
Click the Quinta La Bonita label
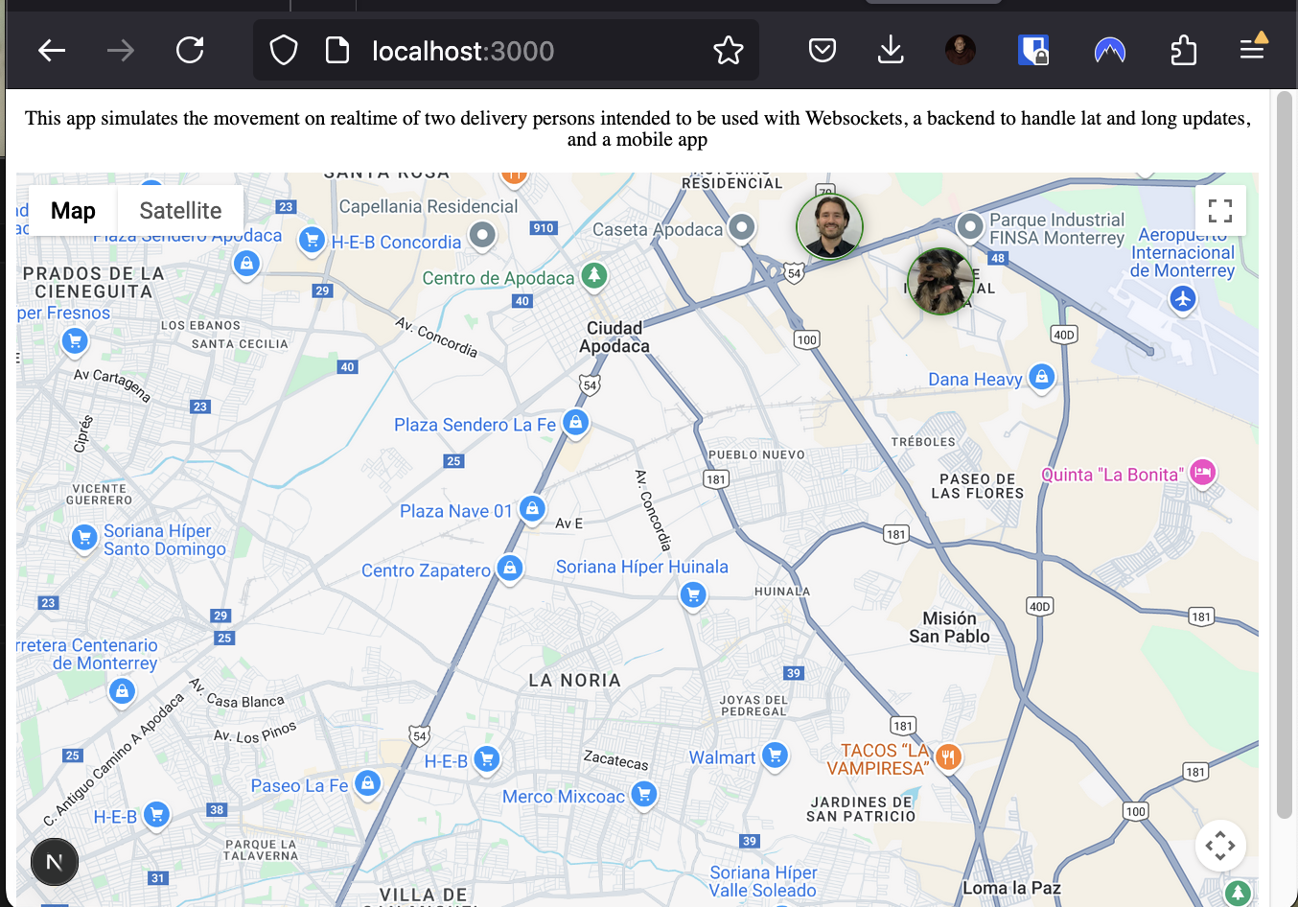pos(1112,475)
